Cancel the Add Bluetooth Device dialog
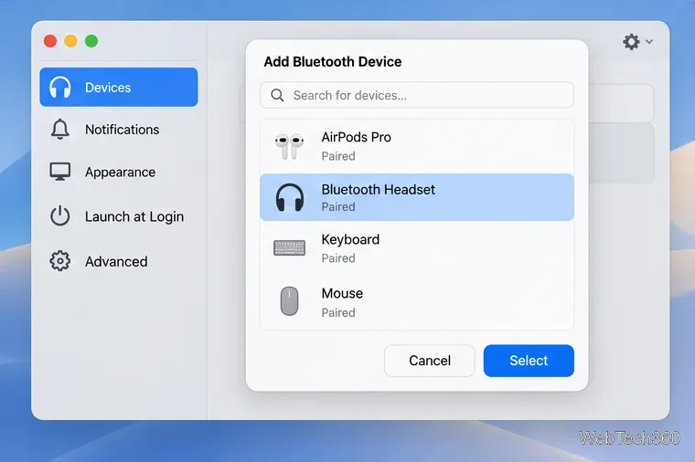The height and width of the screenshot is (462, 695). tap(430, 361)
